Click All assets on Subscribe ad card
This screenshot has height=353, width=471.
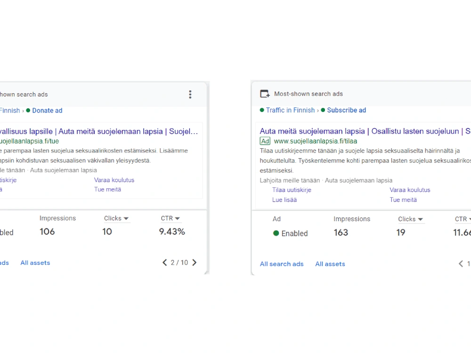[x=330, y=264]
